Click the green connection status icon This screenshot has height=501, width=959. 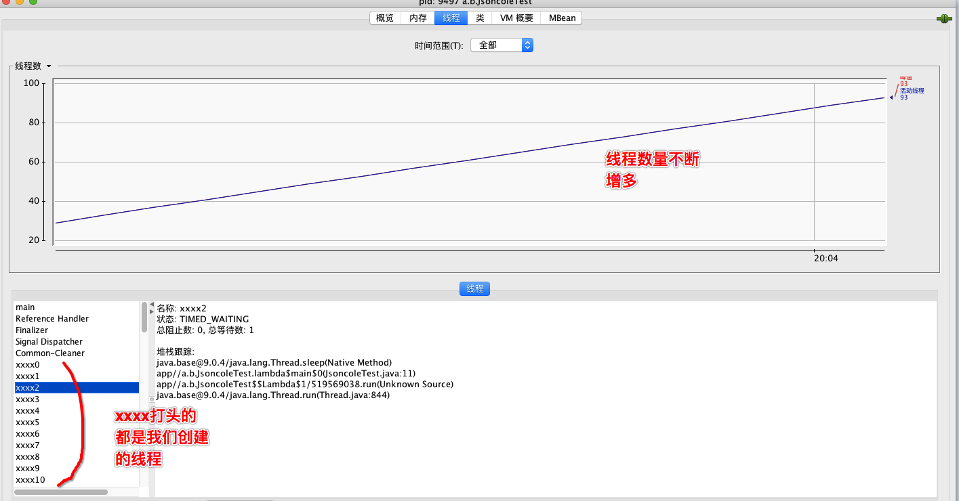coord(943,18)
